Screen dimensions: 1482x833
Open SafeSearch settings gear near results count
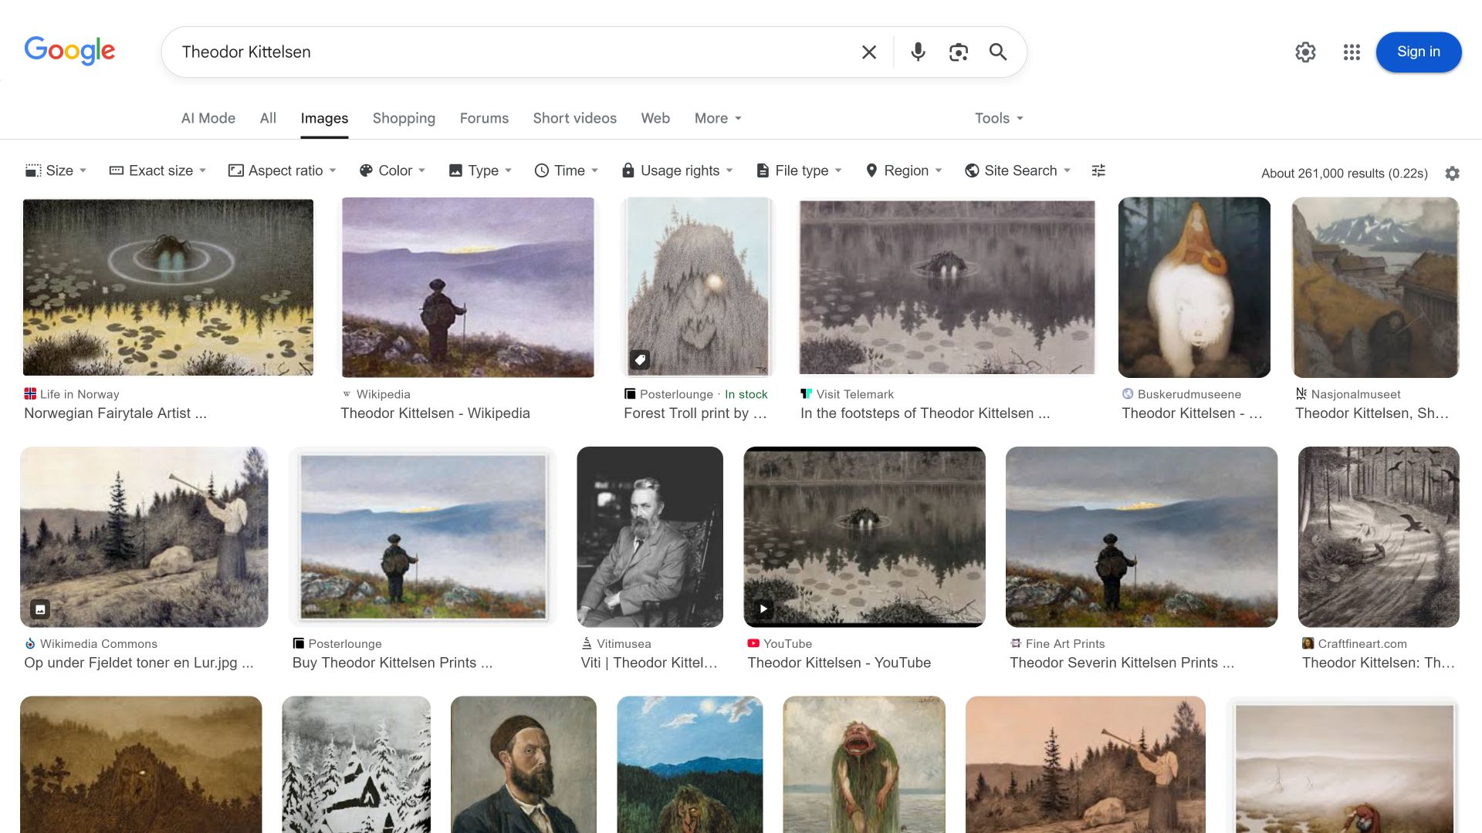pos(1452,174)
